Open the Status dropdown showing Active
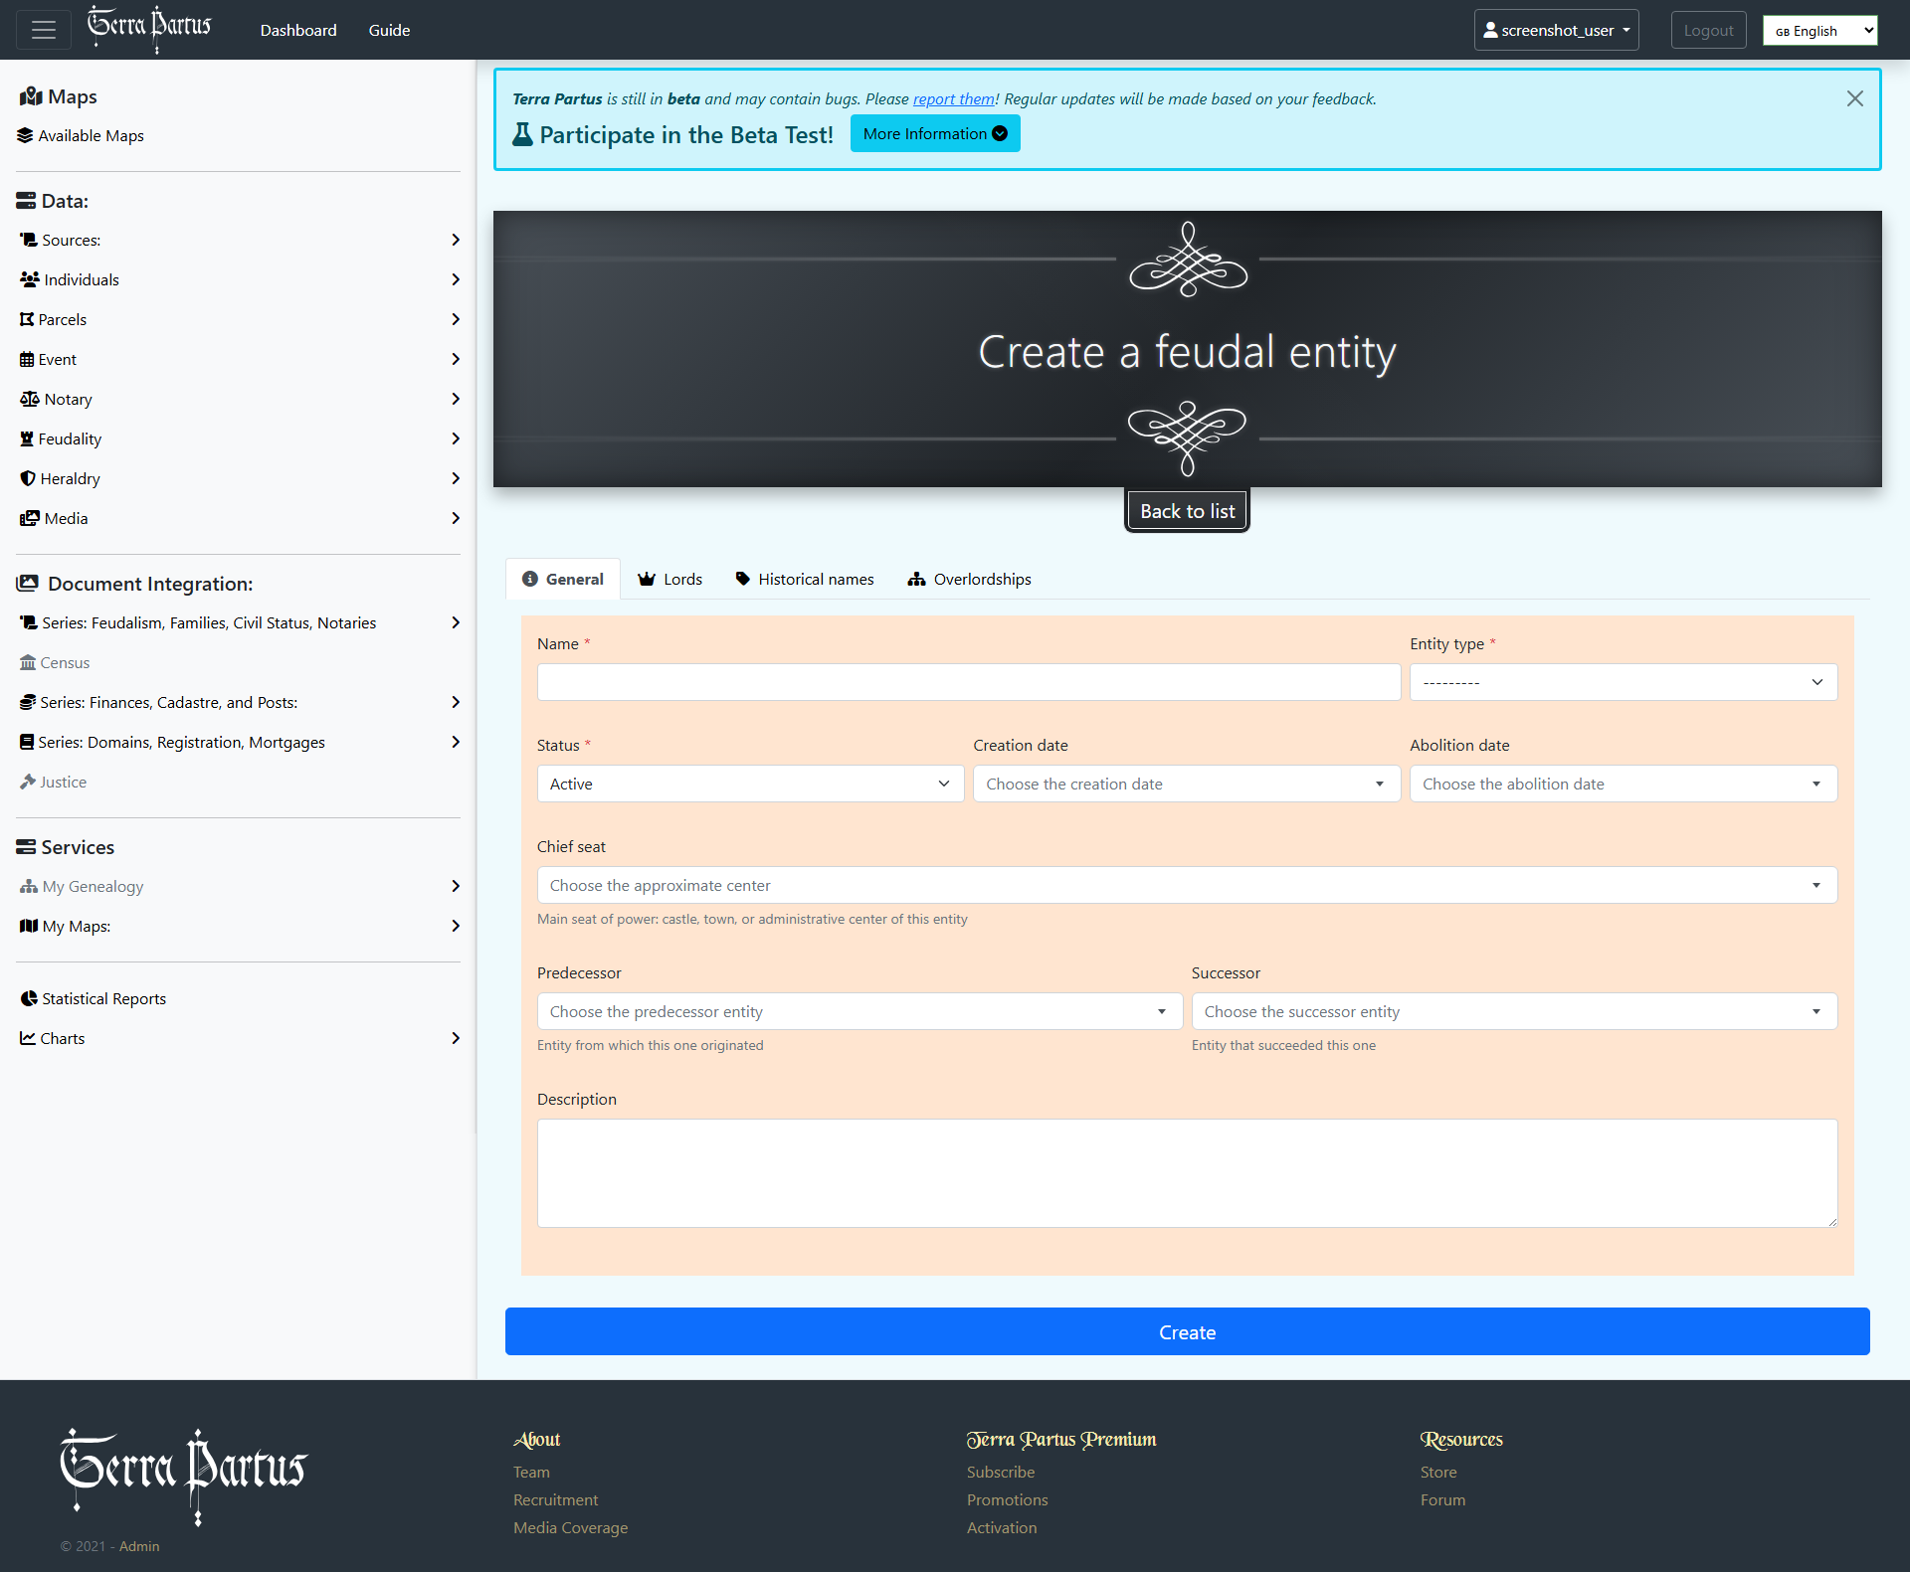Image resolution: width=1910 pixels, height=1572 pixels. [750, 784]
